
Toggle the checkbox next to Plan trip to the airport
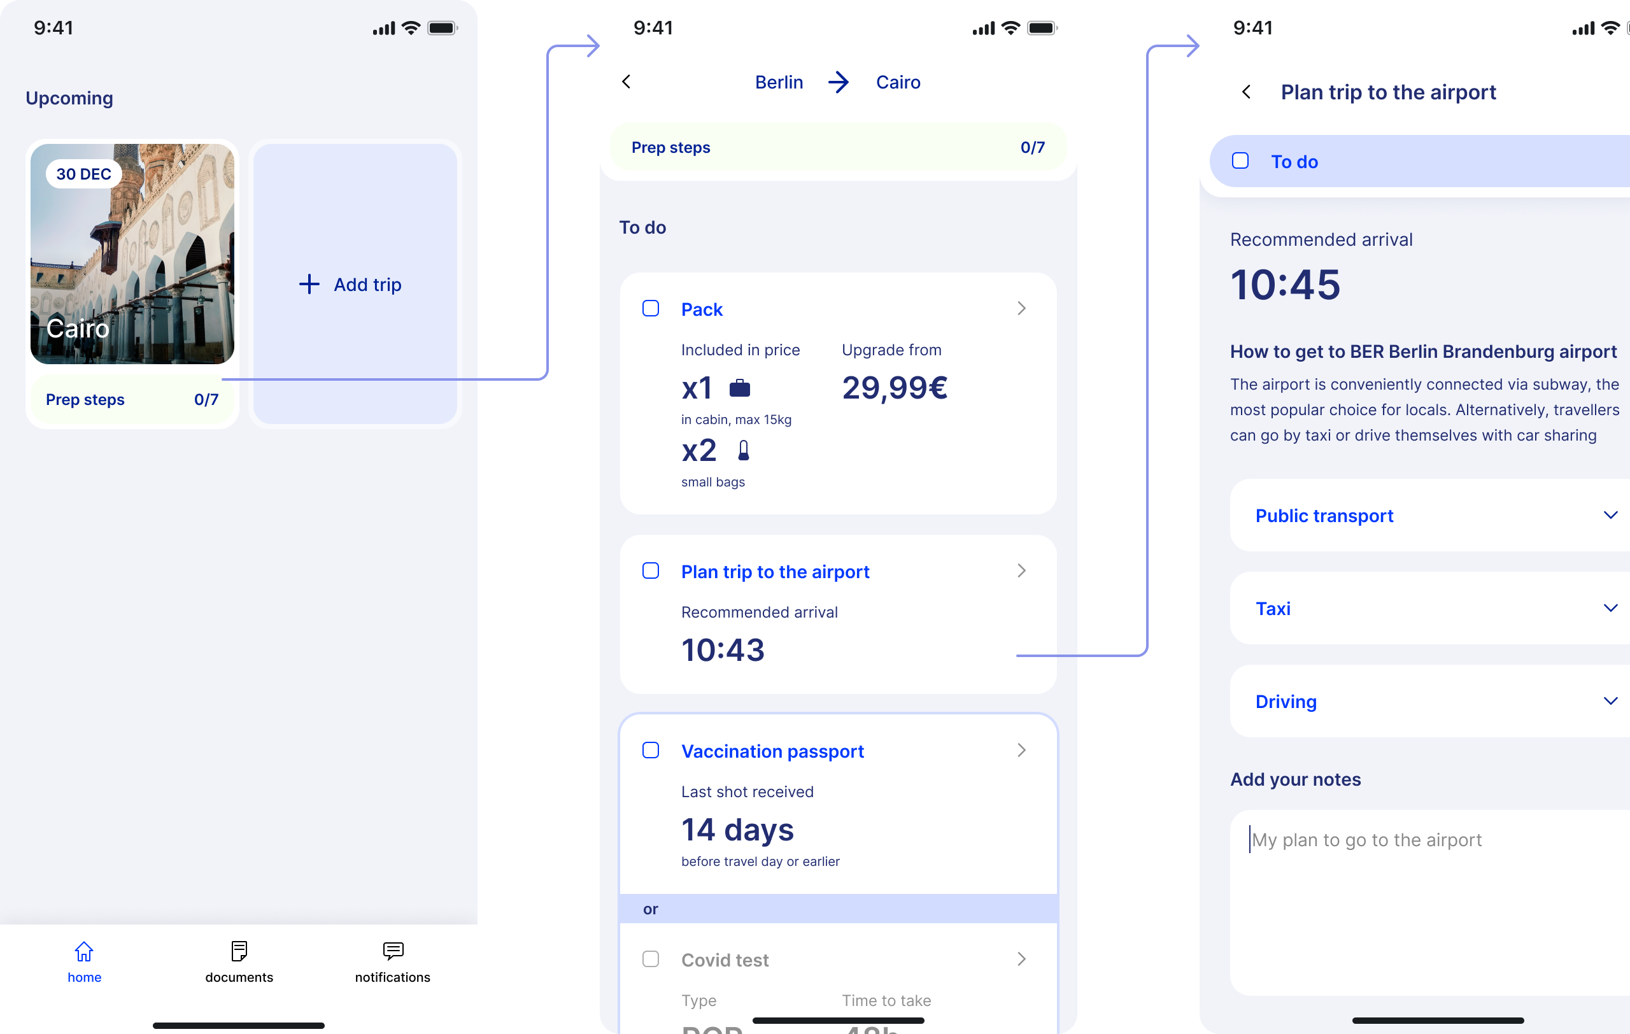coord(651,572)
